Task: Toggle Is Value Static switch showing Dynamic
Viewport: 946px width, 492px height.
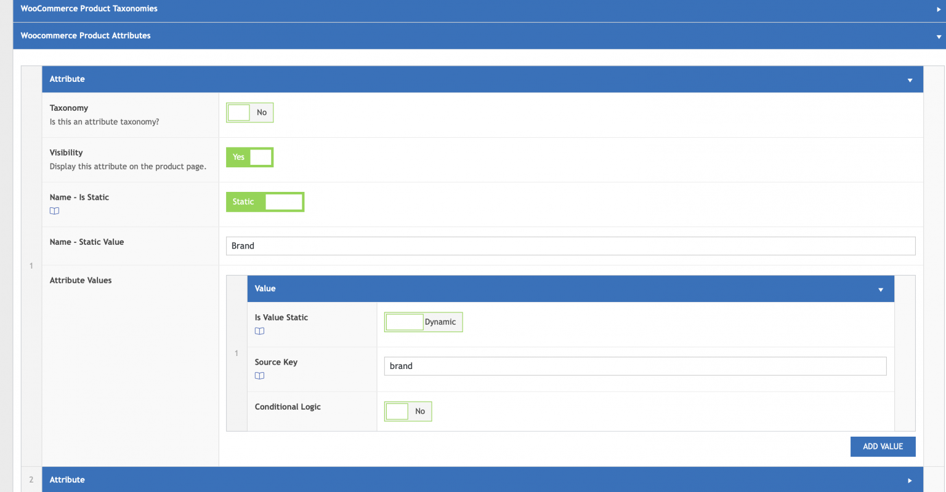Action: (423, 322)
